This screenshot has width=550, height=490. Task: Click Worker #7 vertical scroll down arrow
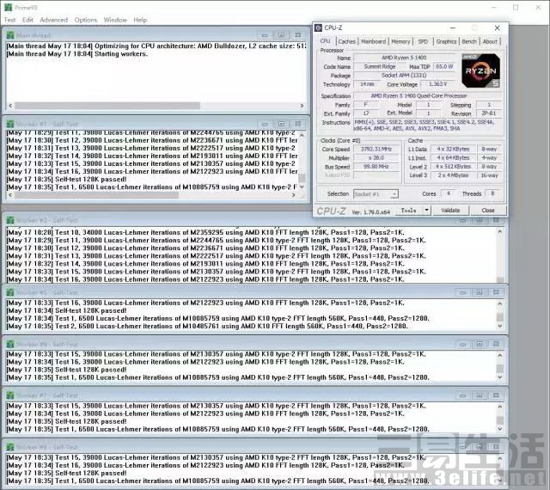pos(500,429)
